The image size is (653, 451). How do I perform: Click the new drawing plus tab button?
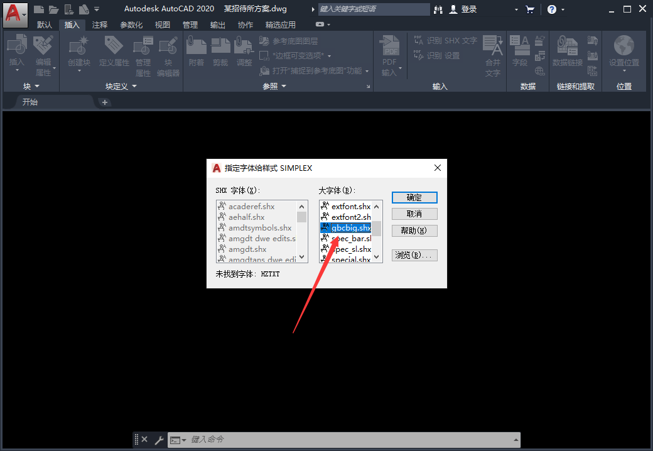pyautogui.click(x=104, y=102)
